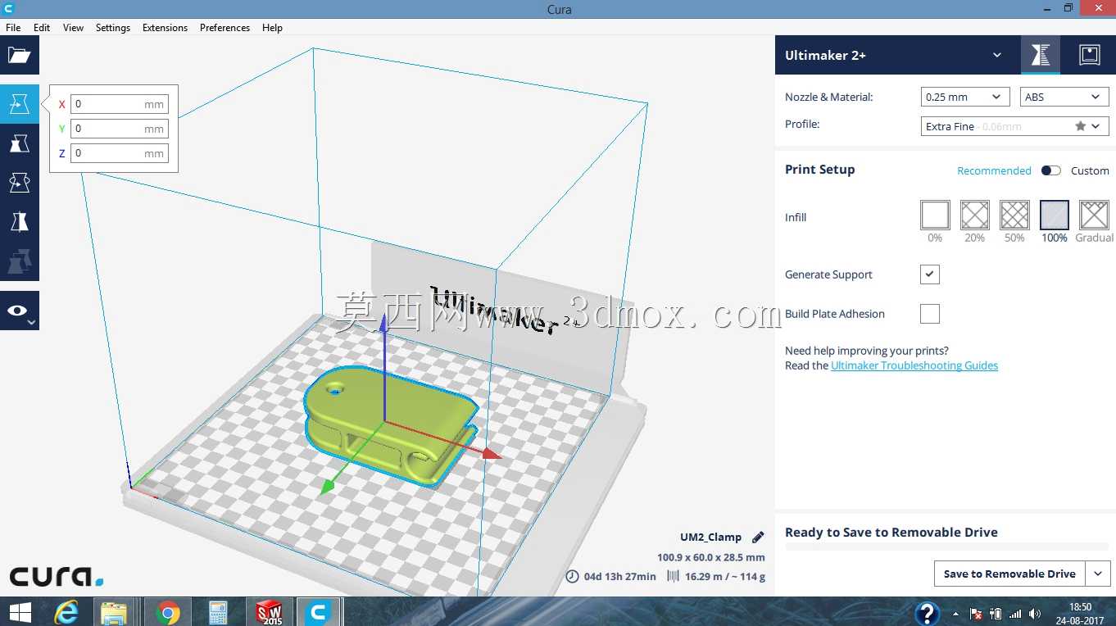The width and height of the screenshot is (1116, 626).
Task: Show hidden tray icons arrow
Action: (x=955, y=614)
